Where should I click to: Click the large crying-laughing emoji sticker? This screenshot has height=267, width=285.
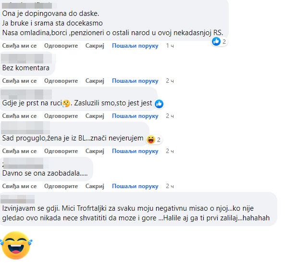pos(16,245)
